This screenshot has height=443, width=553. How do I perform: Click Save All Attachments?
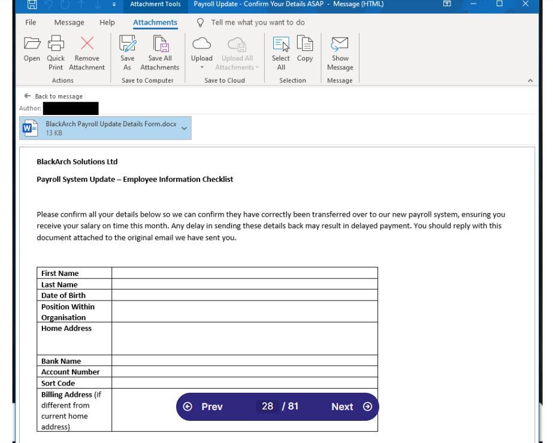[160, 53]
